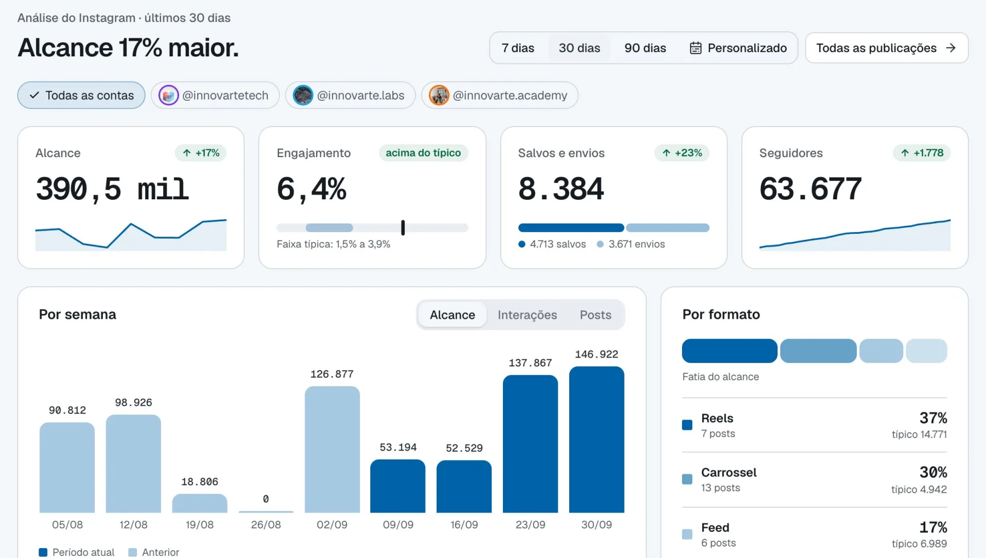Click the Carrossel color swatch in the format list
This screenshot has width=986, height=558.
[x=687, y=479]
